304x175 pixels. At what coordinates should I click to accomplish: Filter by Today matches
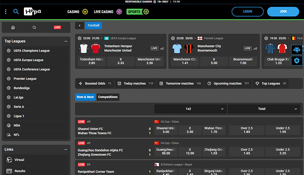coord(135,84)
